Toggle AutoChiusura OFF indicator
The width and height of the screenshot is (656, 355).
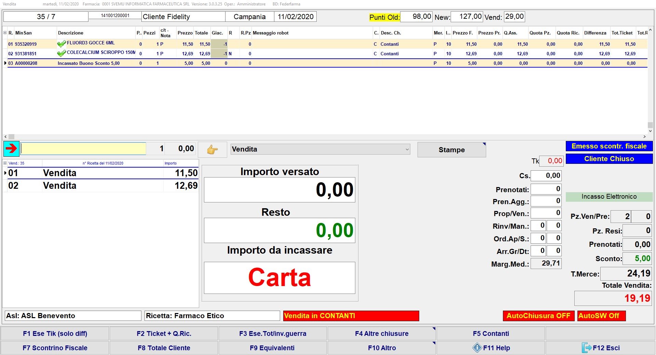538,316
